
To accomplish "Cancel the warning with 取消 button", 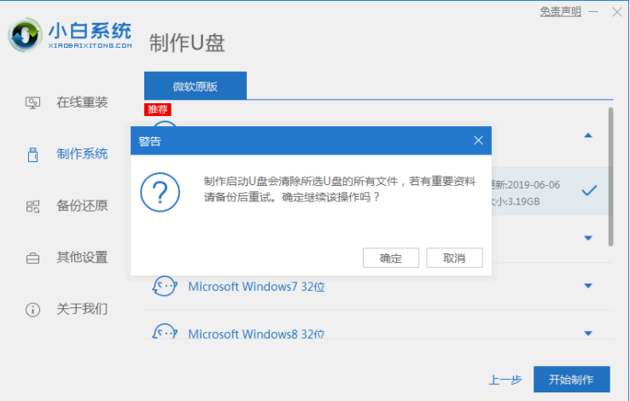I will [454, 258].
